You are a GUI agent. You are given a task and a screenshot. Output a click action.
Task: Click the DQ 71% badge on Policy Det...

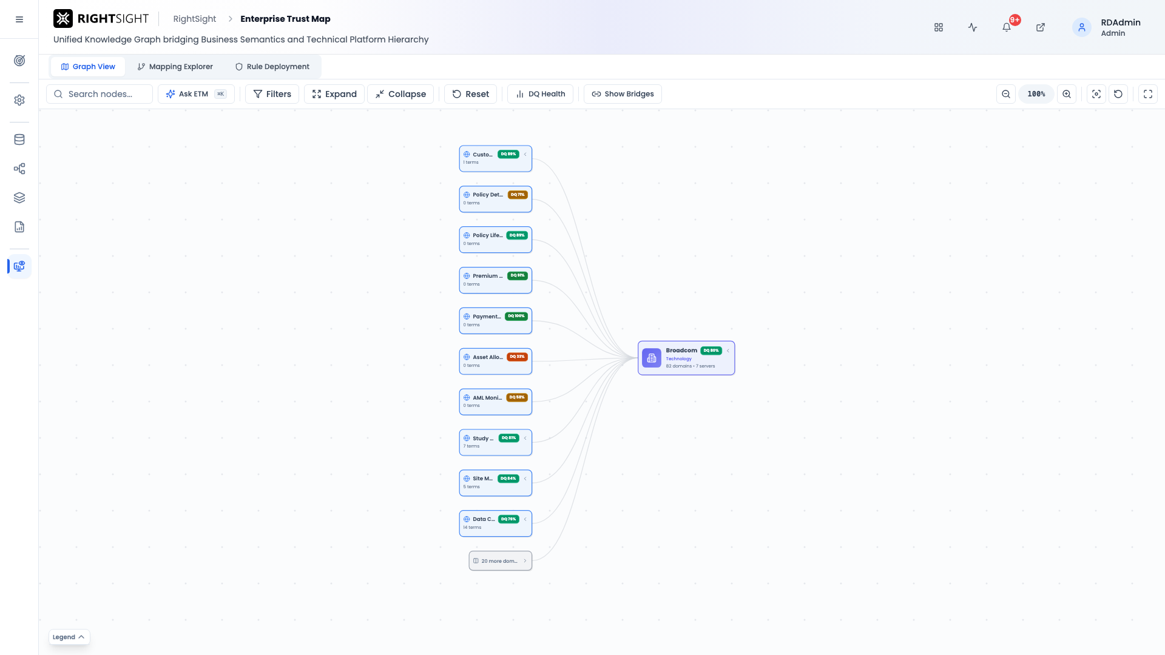coord(518,195)
